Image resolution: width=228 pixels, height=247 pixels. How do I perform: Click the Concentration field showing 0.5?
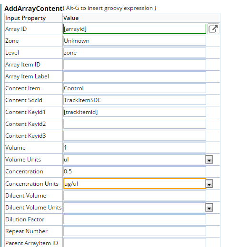(135, 171)
